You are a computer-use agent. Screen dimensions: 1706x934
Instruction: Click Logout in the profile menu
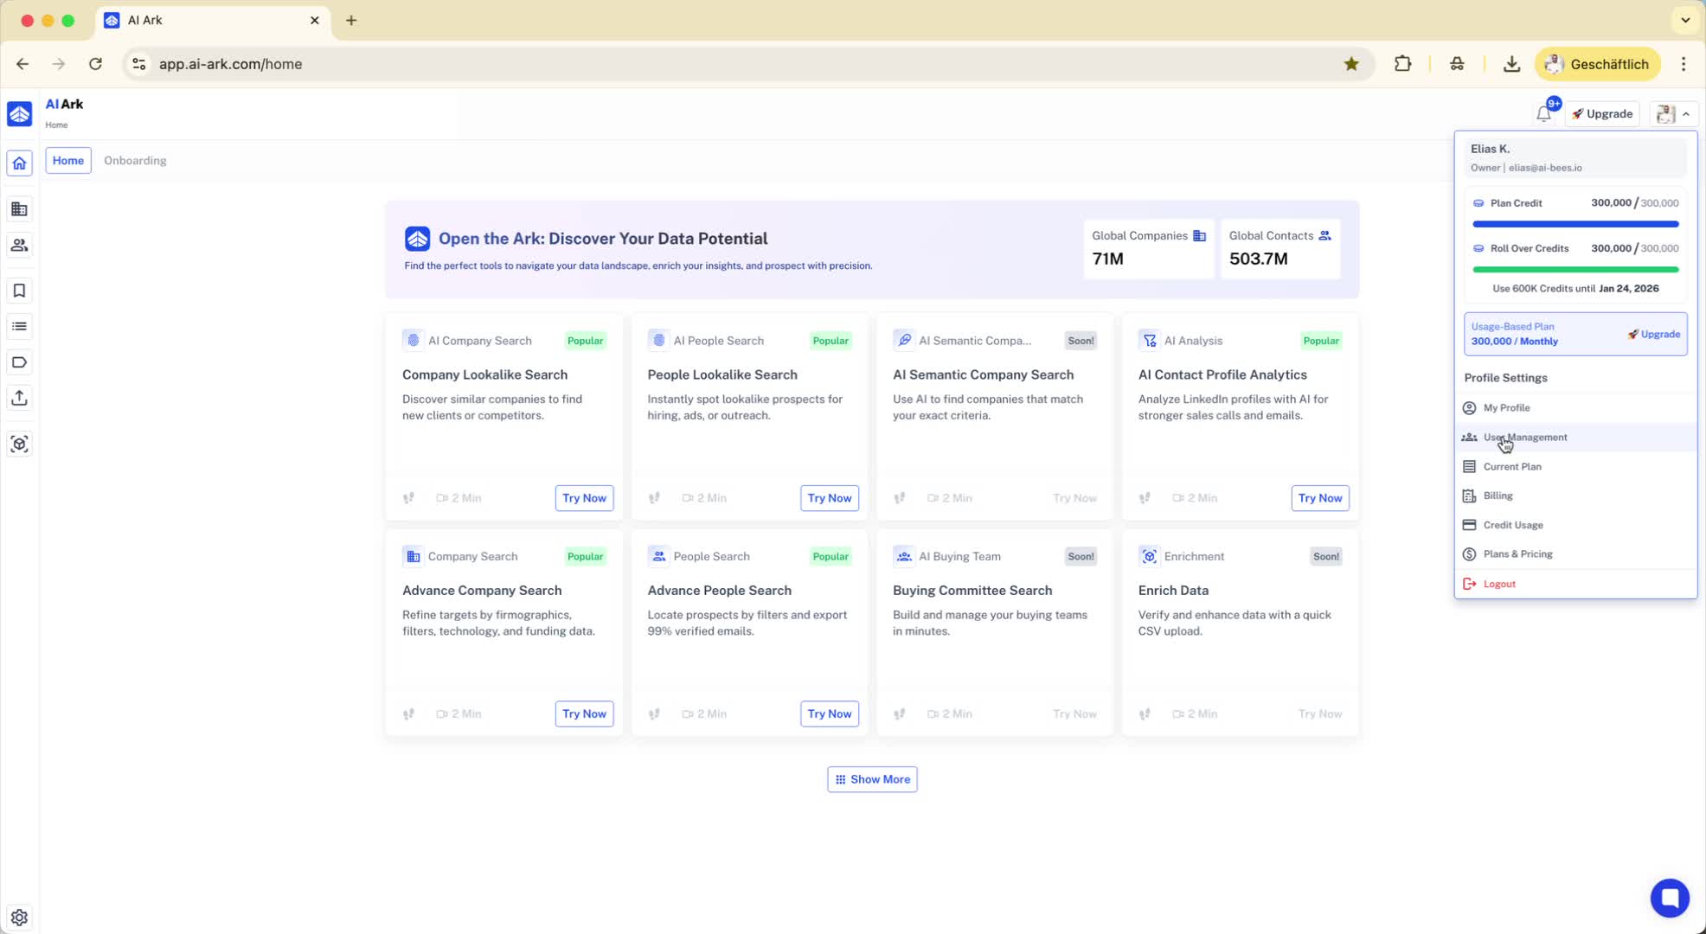click(x=1498, y=584)
